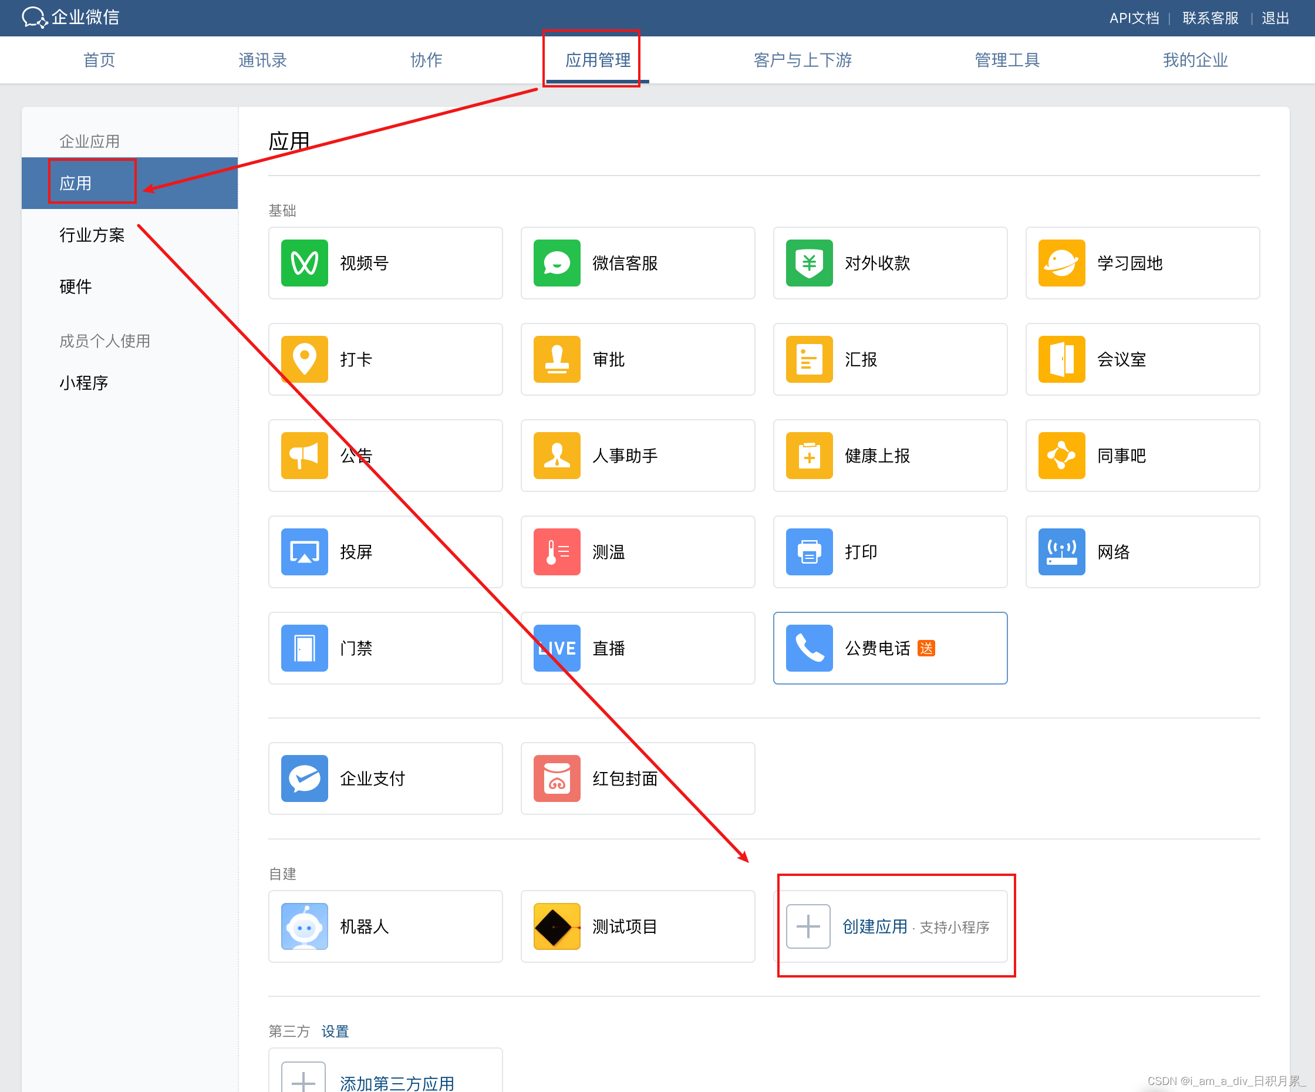Select the 应用管理 tab

pos(598,60)
